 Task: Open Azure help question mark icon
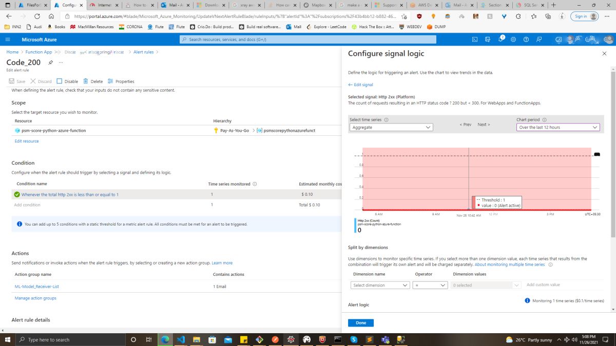pos(526,39)
